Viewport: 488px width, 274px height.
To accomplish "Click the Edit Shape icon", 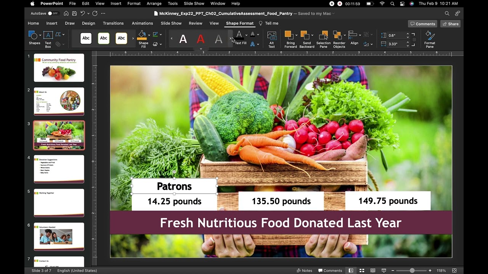I will point(58,35).
